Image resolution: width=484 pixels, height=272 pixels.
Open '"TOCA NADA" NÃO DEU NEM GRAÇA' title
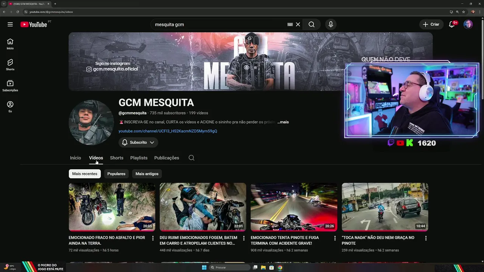(378, 241)
